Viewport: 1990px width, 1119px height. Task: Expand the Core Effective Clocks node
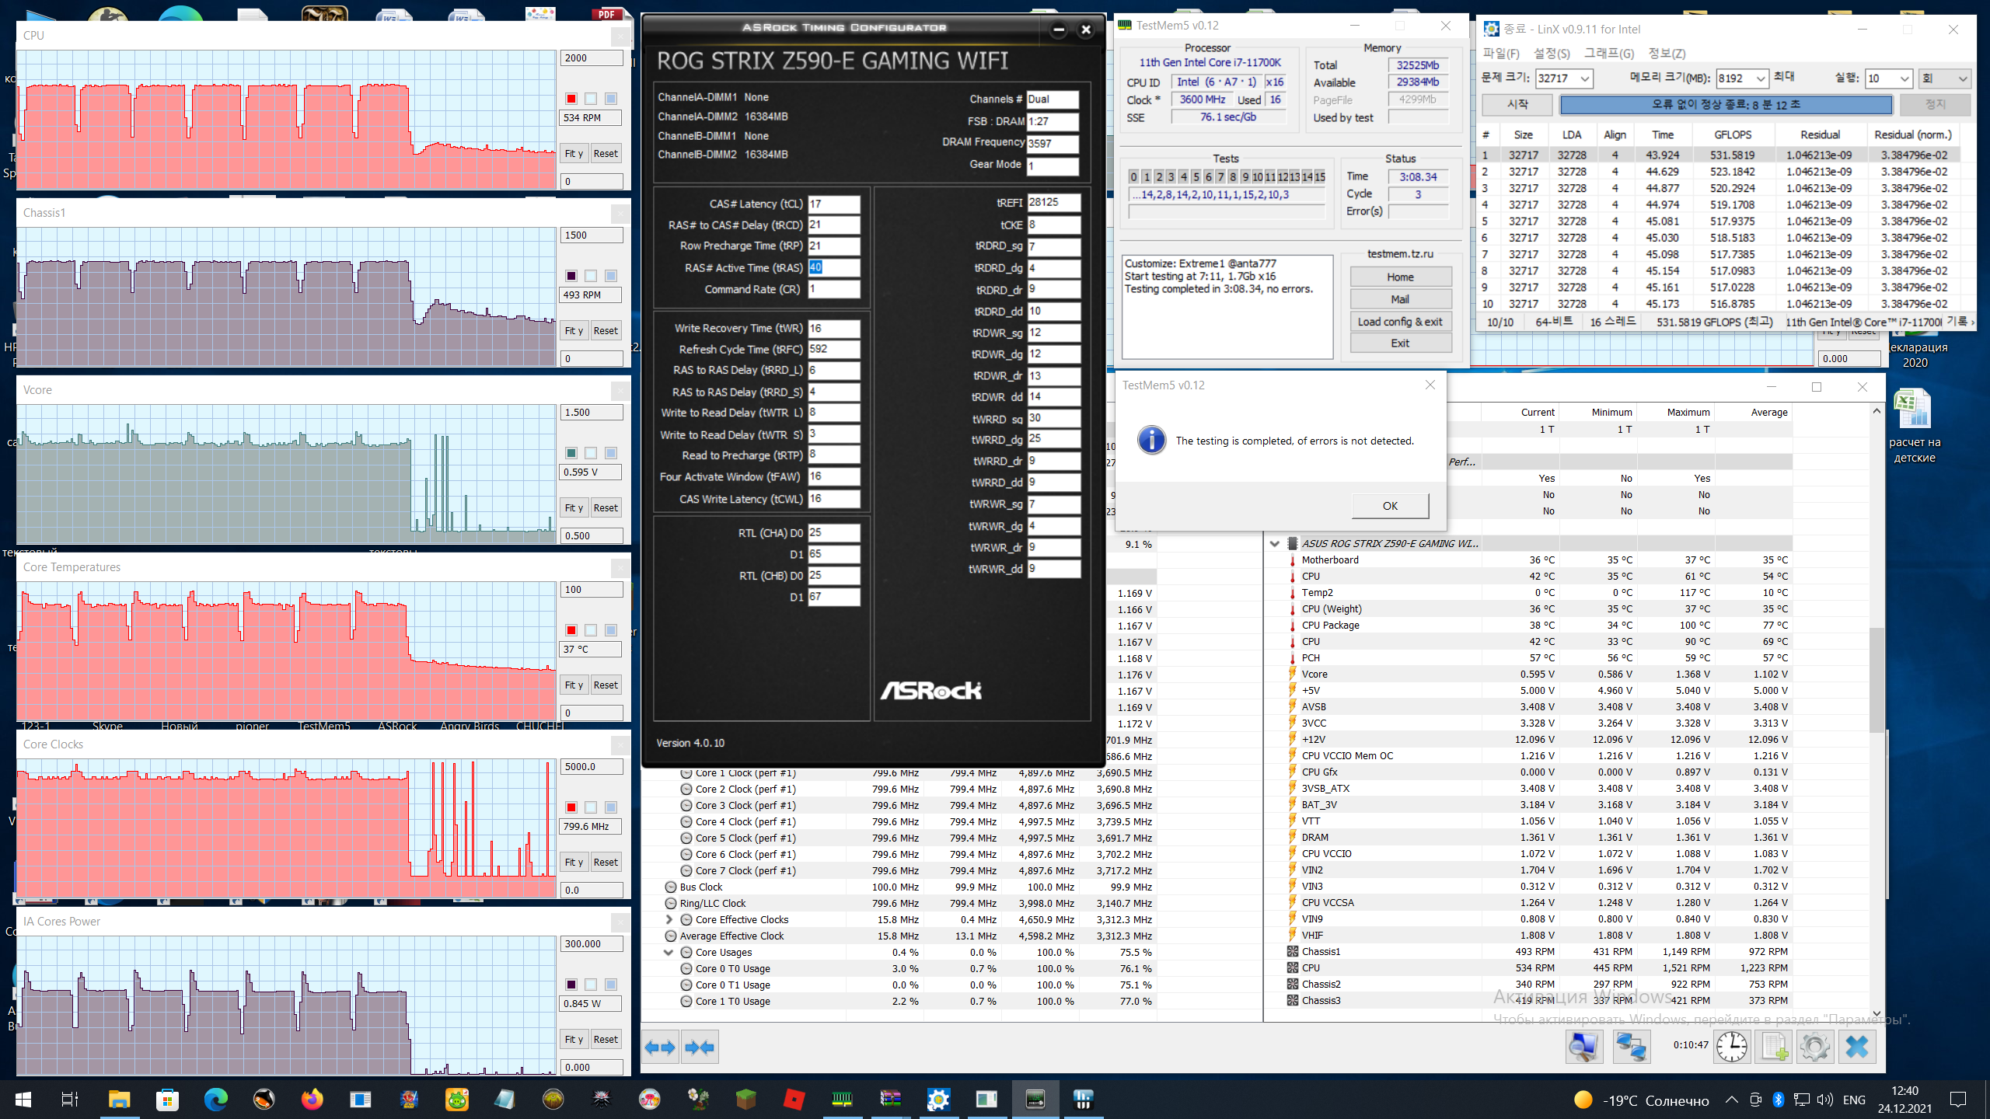(669, 919)
